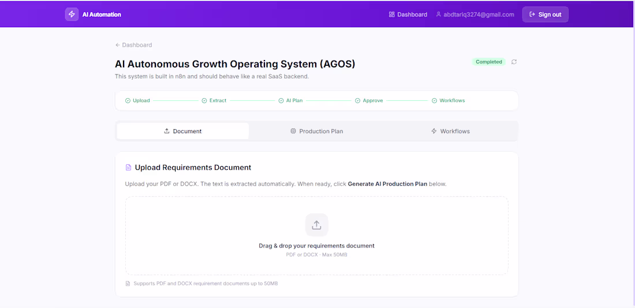The height and width of the screenshot is (308, 635).
Task: Click the AI Automation brand name
Action: [x=102, y=14]
